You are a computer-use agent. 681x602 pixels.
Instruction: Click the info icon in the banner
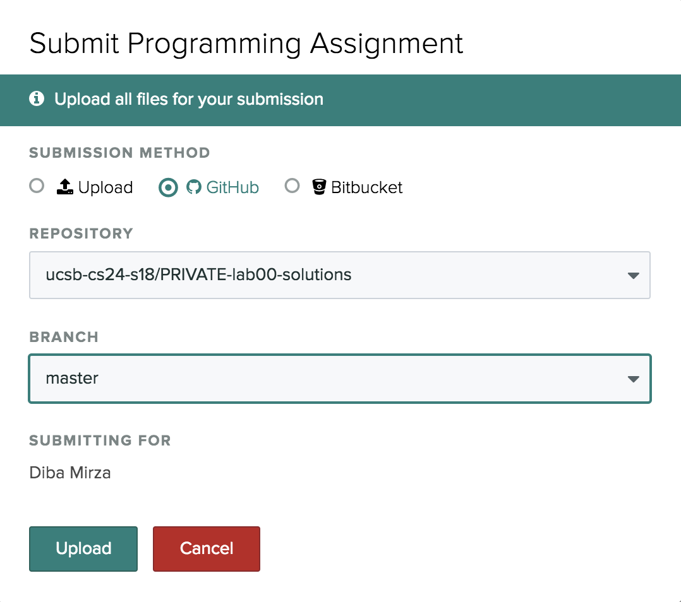pyautogui.click(x=37, y=99)
